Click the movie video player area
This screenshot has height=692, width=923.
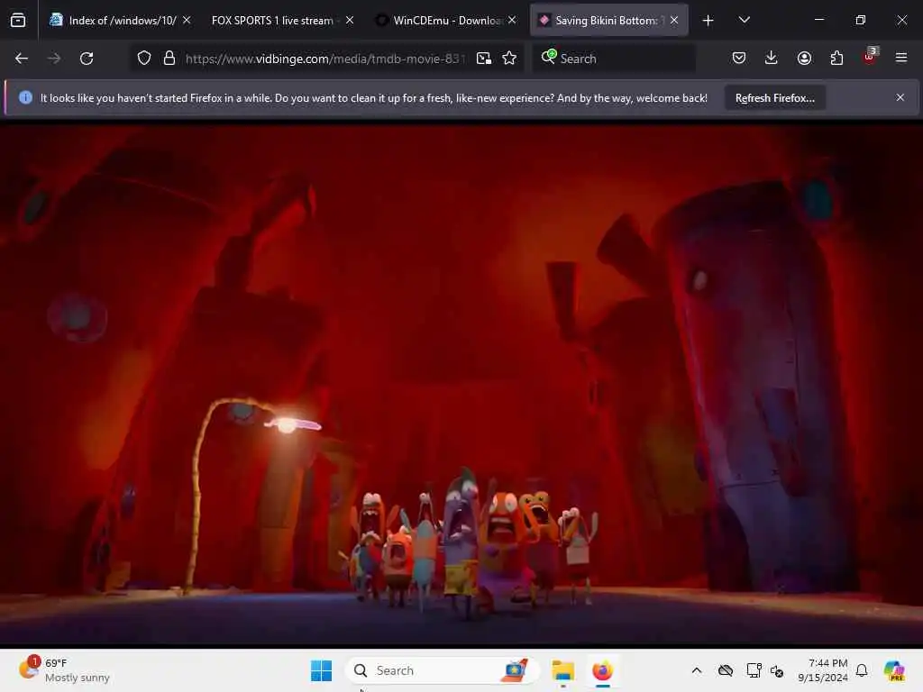pyautogui.click(x=461, y=385)
